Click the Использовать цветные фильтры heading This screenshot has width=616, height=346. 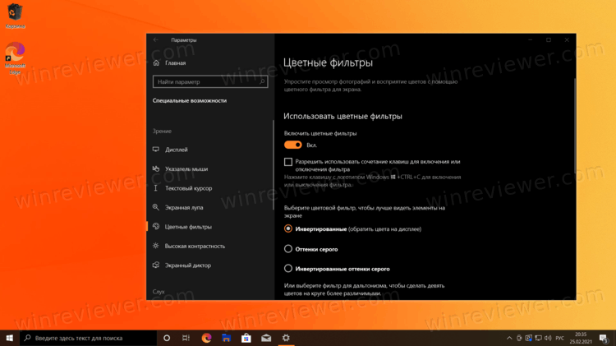point(342,117)
